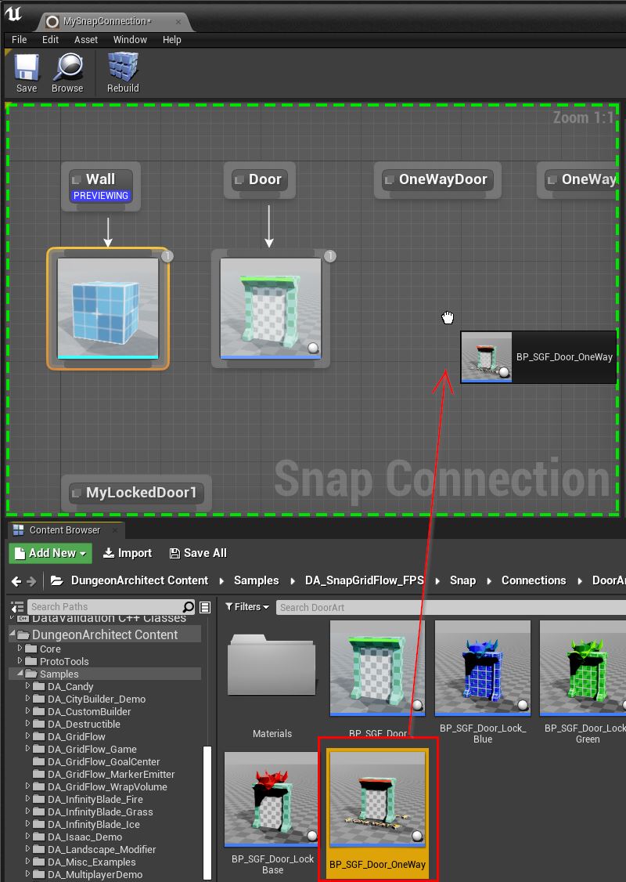Click the folder tree vertical scrollbar
Viewport: 626px width, 882px height.
207,810
